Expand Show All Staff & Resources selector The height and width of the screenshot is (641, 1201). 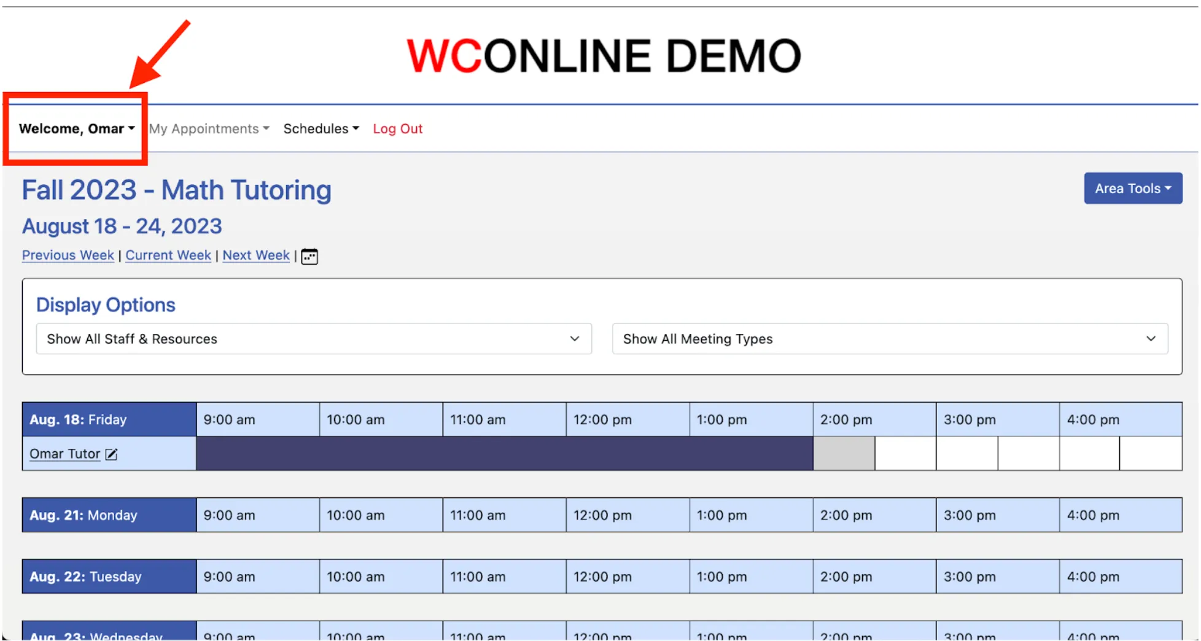[x=314, y=339]
